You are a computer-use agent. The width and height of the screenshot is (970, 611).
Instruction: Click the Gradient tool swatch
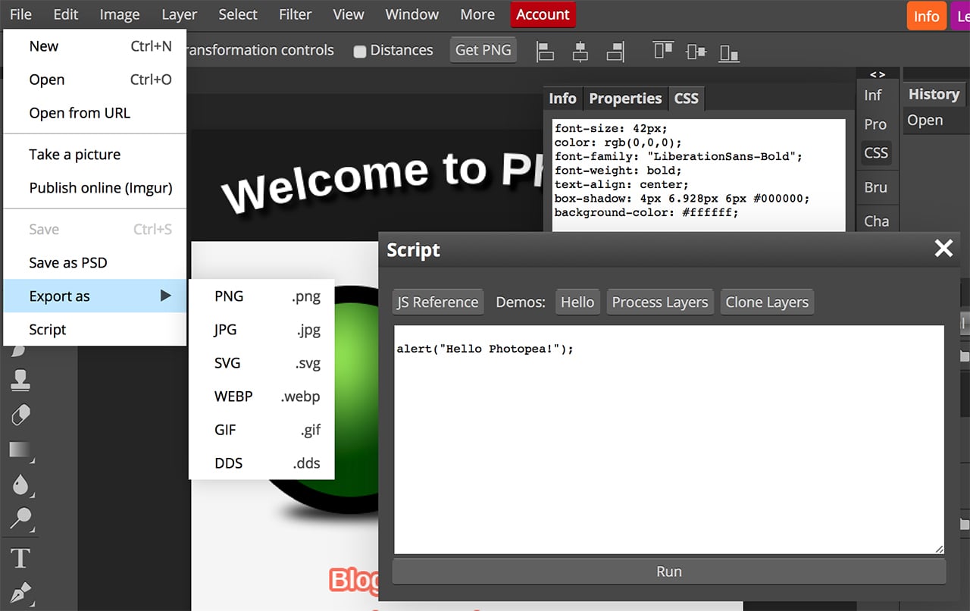coord(20,450)
